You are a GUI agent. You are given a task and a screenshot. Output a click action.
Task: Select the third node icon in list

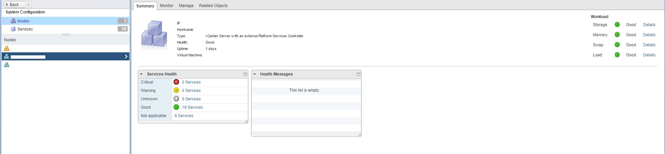(x=6, y=65)
